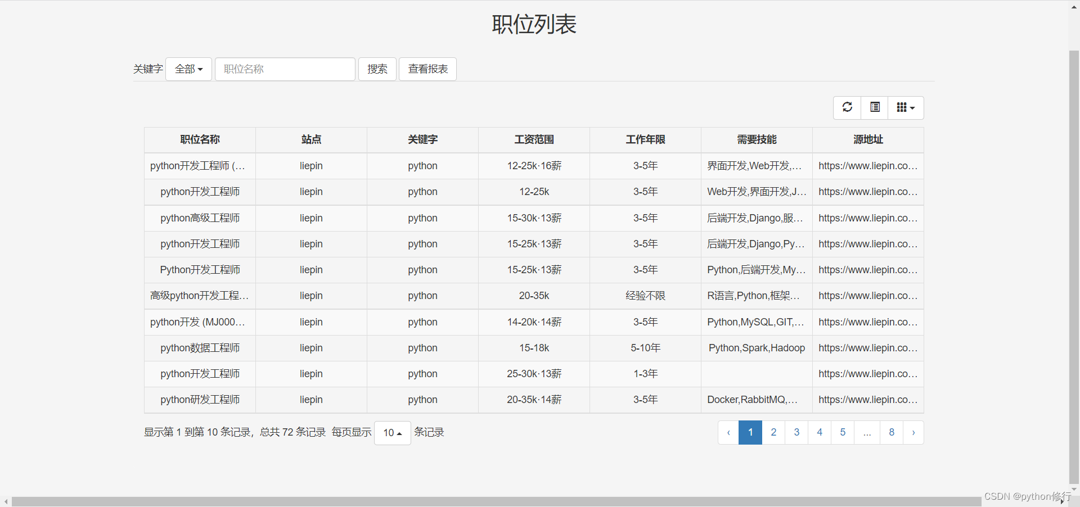Click the 15-18k salary cell

(534, 348)
